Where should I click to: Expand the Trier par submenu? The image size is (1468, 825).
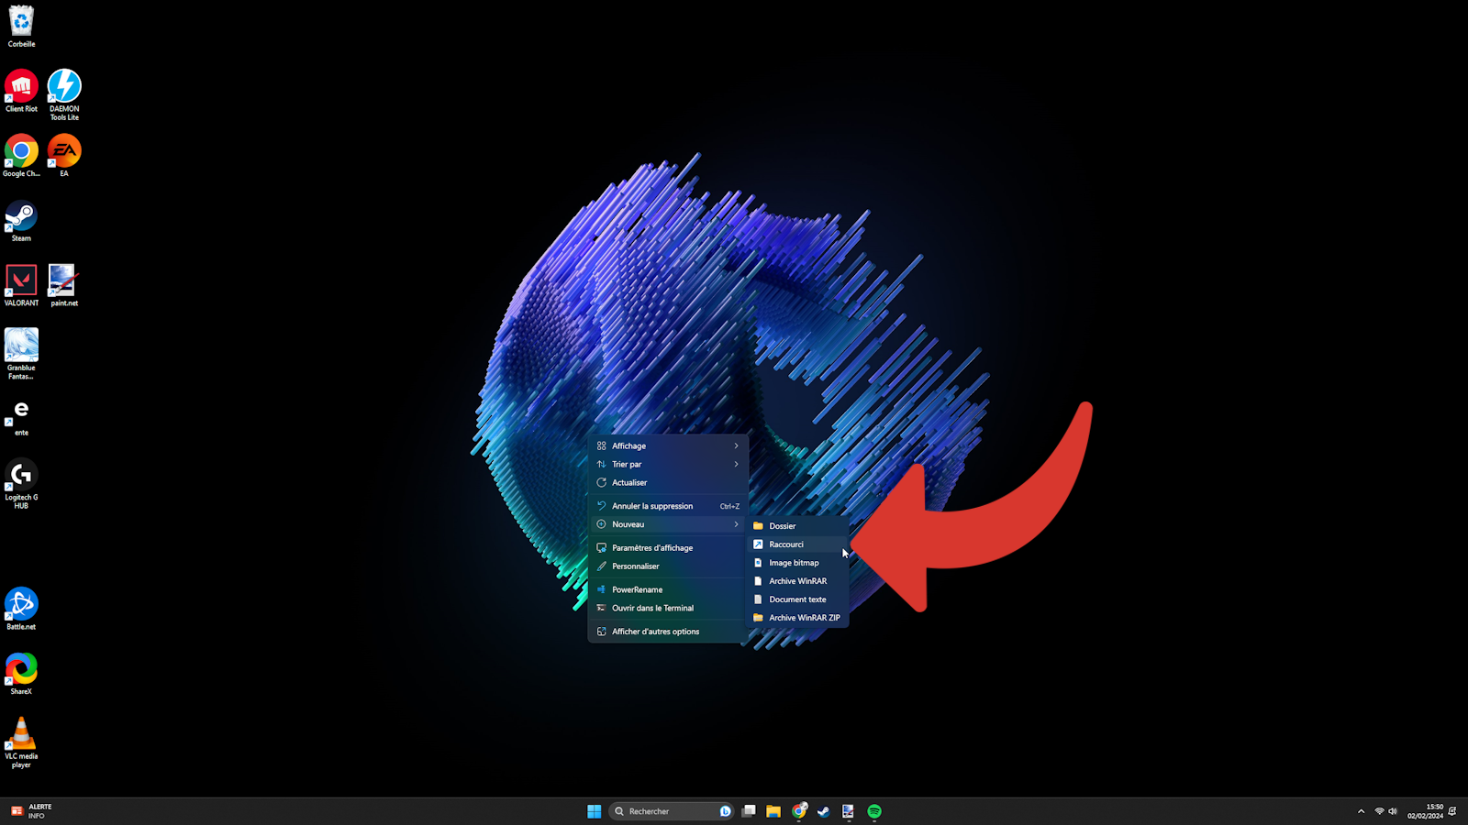pyautogui.click(x=668, y=465)
